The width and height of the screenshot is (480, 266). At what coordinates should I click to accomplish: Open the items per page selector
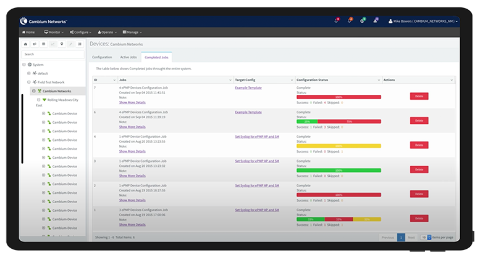tap(426, 237)
